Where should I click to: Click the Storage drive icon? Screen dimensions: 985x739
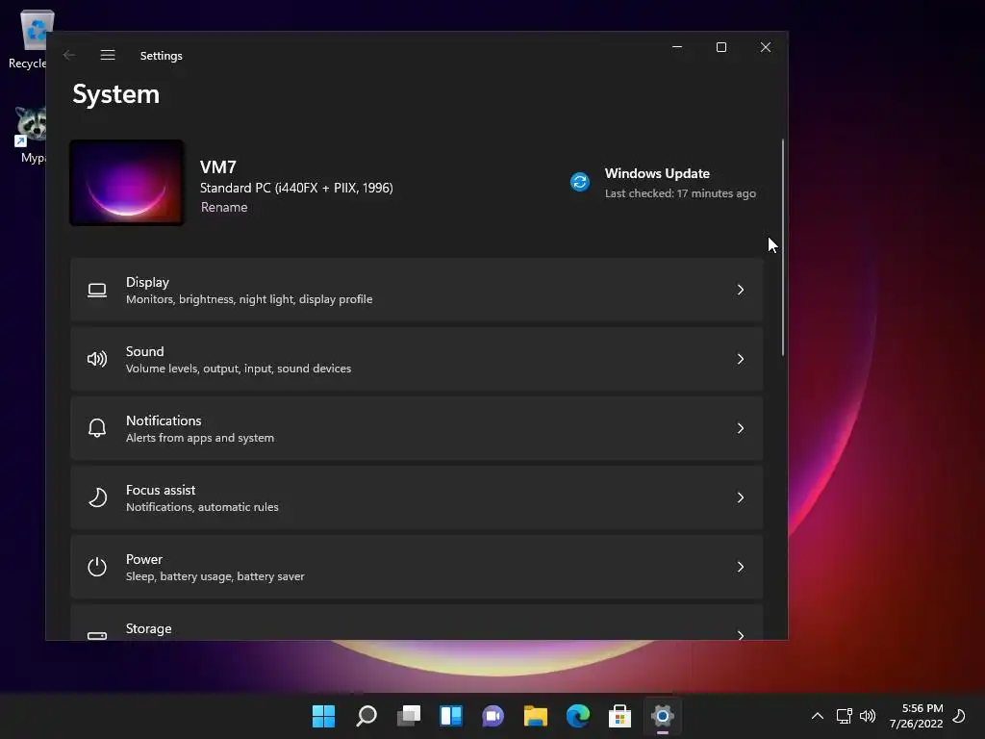(x=97, y=635)
